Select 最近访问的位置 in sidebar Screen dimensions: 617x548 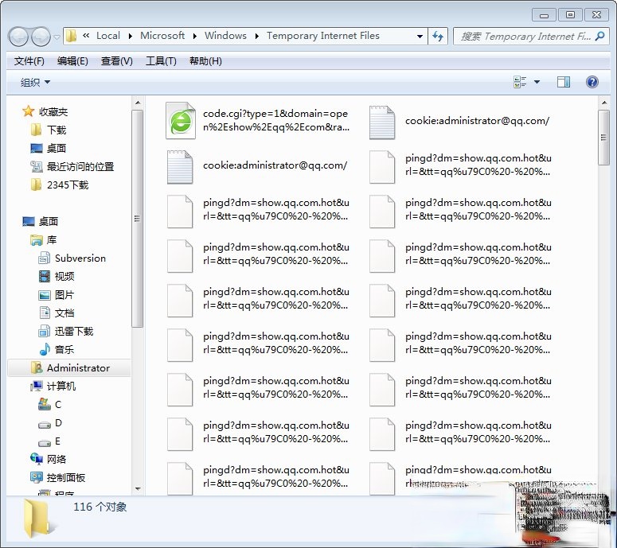click(72, 167)
